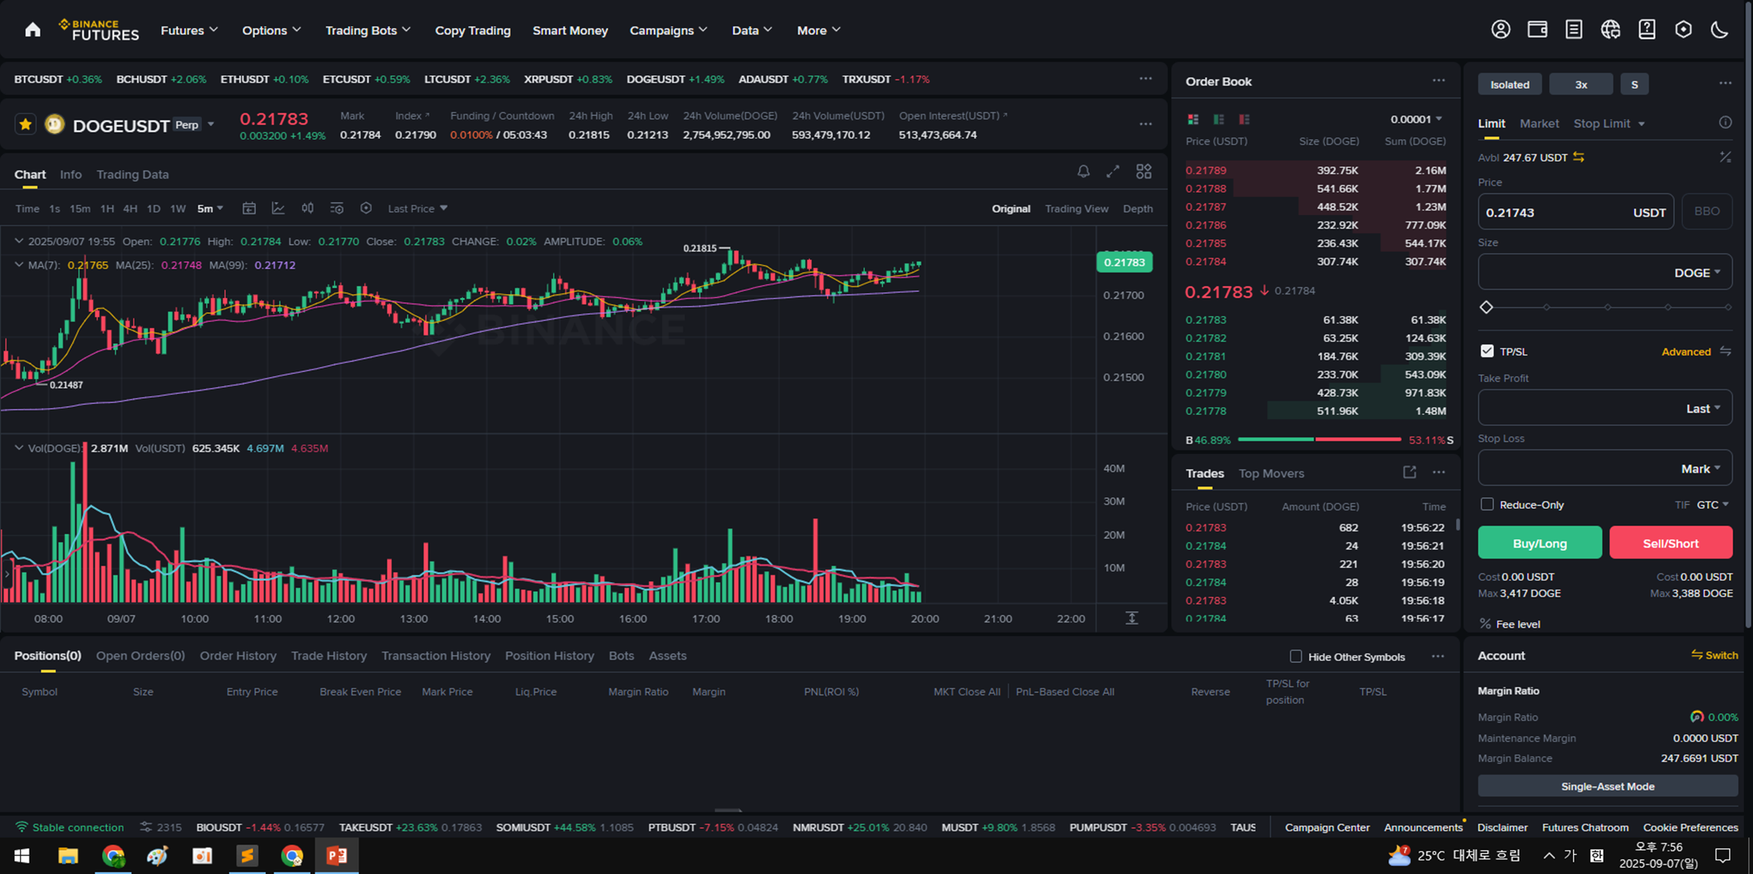Open the wallet icon in header
This screenshot has height=874, width=1753.
1537,30
